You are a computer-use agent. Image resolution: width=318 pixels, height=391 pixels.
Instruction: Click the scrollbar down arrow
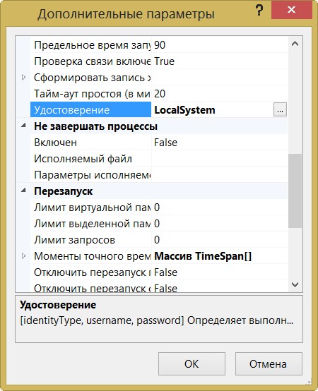295,284
